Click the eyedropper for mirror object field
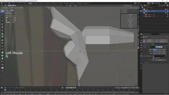Image resolution: width=169 pixels, height=95 pixels. (165, 56)
